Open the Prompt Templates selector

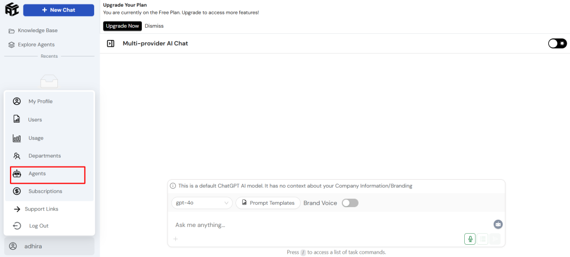pyautogui.click(x=268, y=203)
